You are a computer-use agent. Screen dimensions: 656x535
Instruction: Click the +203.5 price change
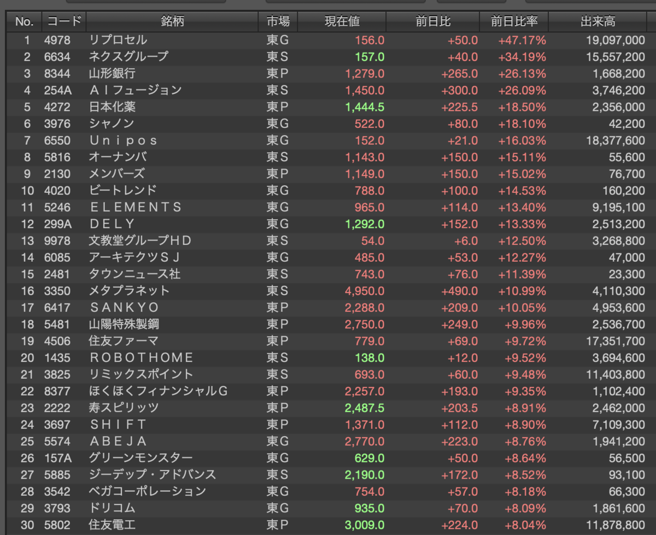pyautogui.click(x=460, y=408)
